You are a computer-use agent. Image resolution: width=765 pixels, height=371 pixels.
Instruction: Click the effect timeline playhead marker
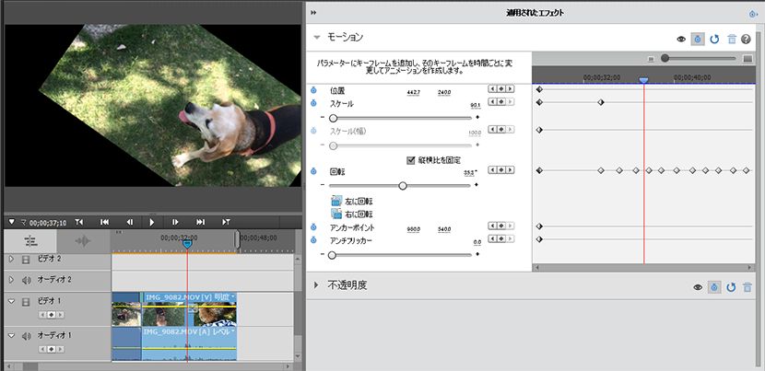coord(644,80)
